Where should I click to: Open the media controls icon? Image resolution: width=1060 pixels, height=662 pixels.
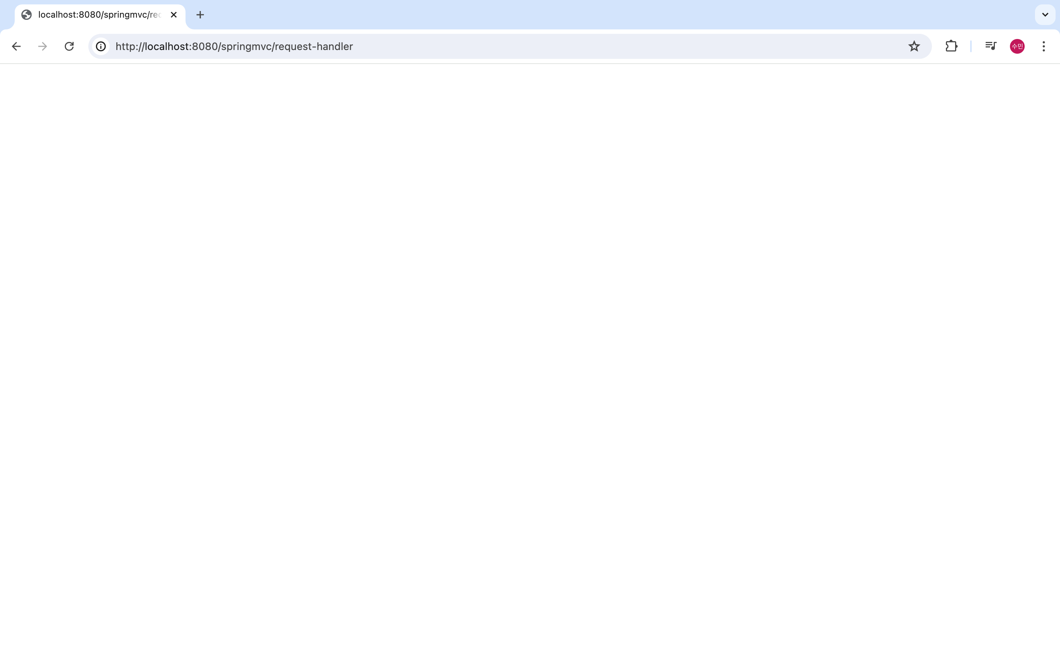click(x=990, y=46)
